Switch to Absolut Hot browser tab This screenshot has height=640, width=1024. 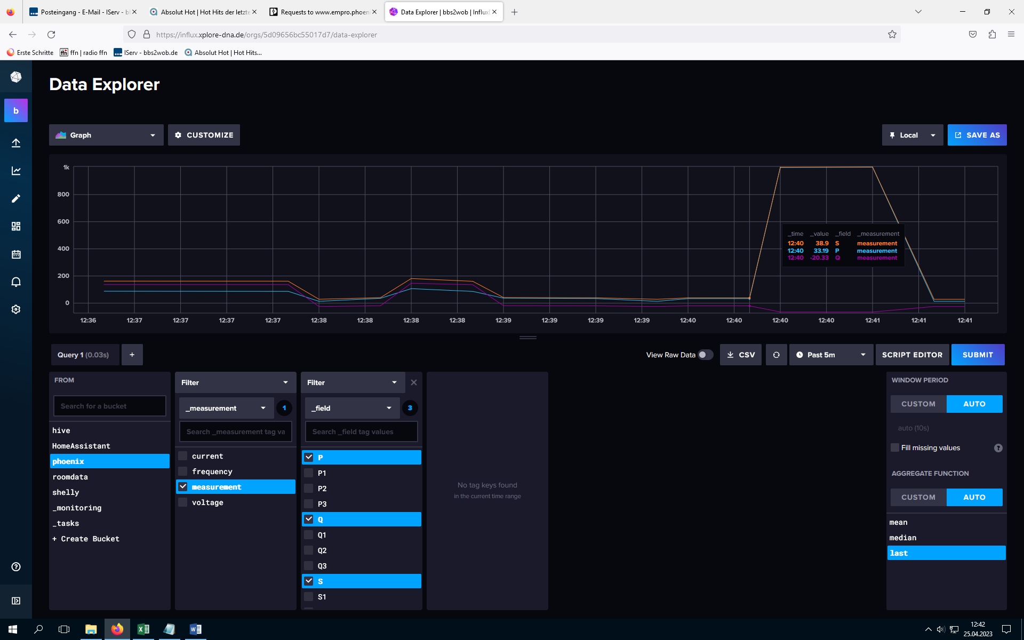point(203,12)
